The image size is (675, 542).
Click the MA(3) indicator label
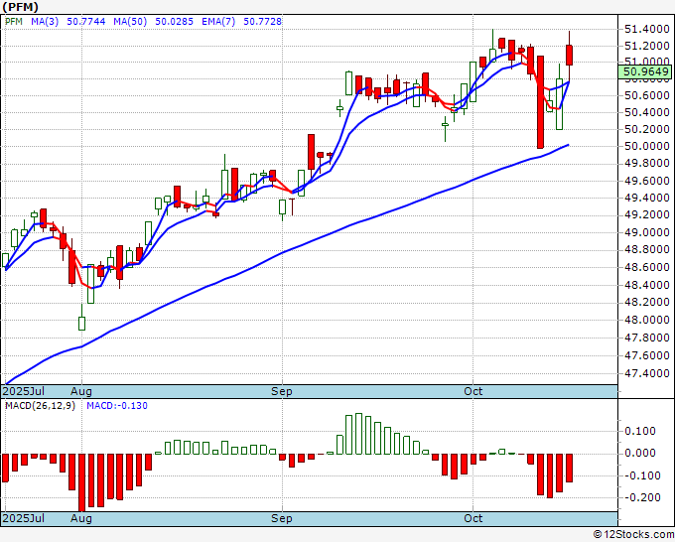[45, 21]
